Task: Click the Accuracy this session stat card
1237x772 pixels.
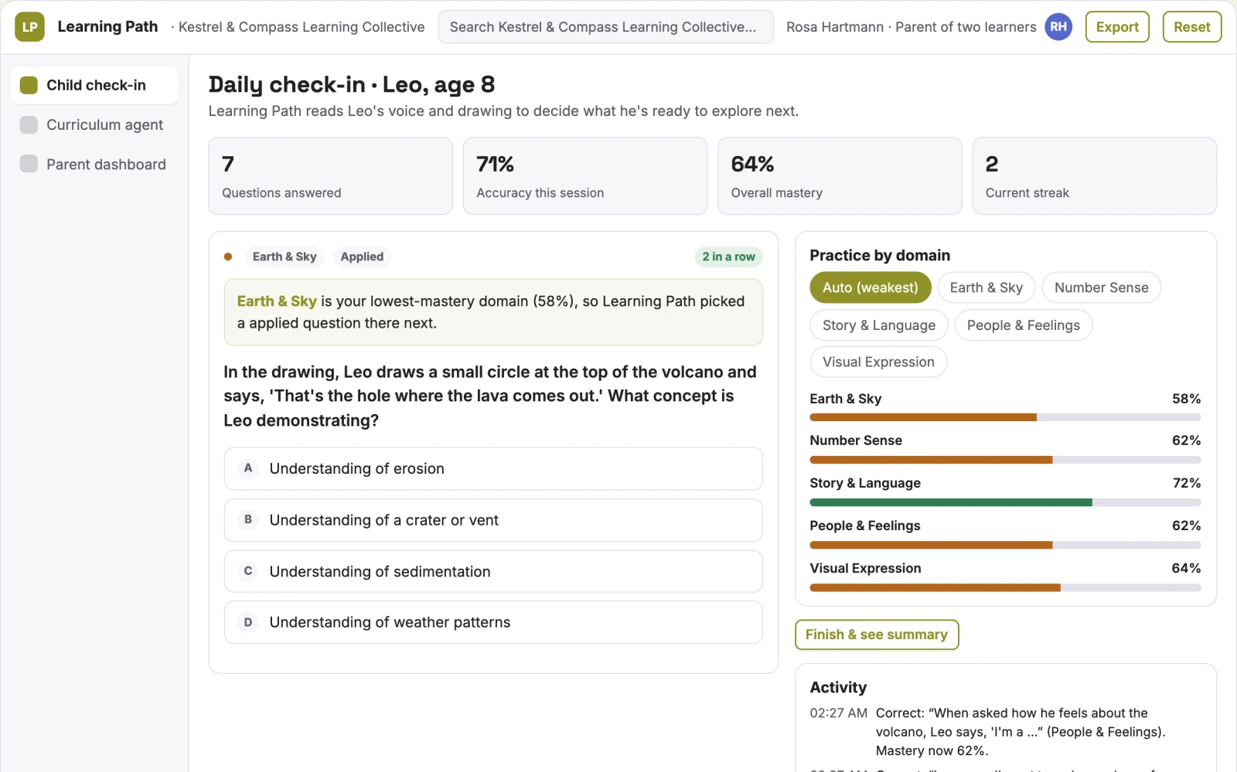Action: 584,176
